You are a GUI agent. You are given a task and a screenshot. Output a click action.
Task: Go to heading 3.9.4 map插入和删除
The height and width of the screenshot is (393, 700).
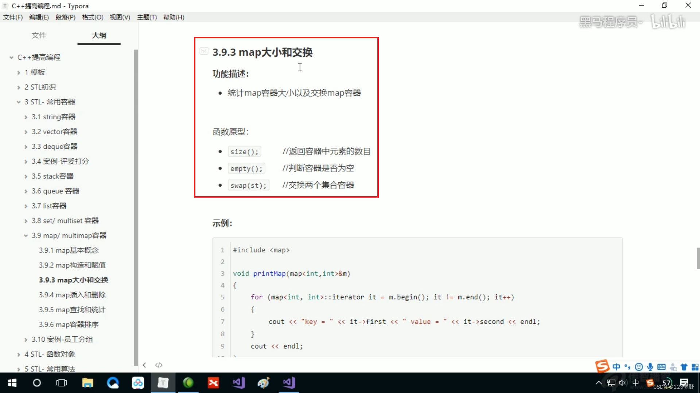pyautogui.click(x=72, y=295)
